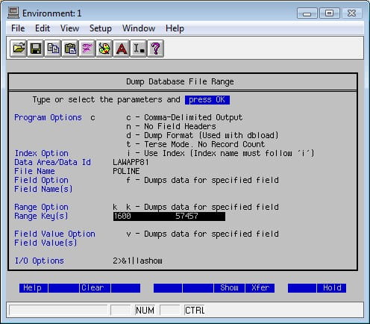370x324 pixels.
Task: Click the Save floppy disk icon
Action: coord(36,49)
